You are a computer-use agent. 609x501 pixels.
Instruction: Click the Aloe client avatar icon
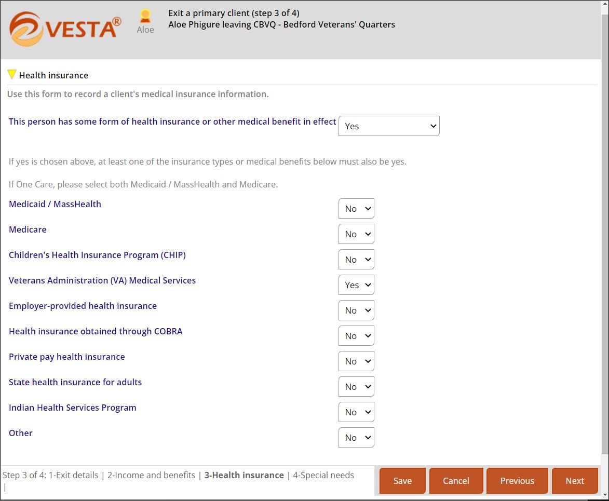(x=145, y=16)
